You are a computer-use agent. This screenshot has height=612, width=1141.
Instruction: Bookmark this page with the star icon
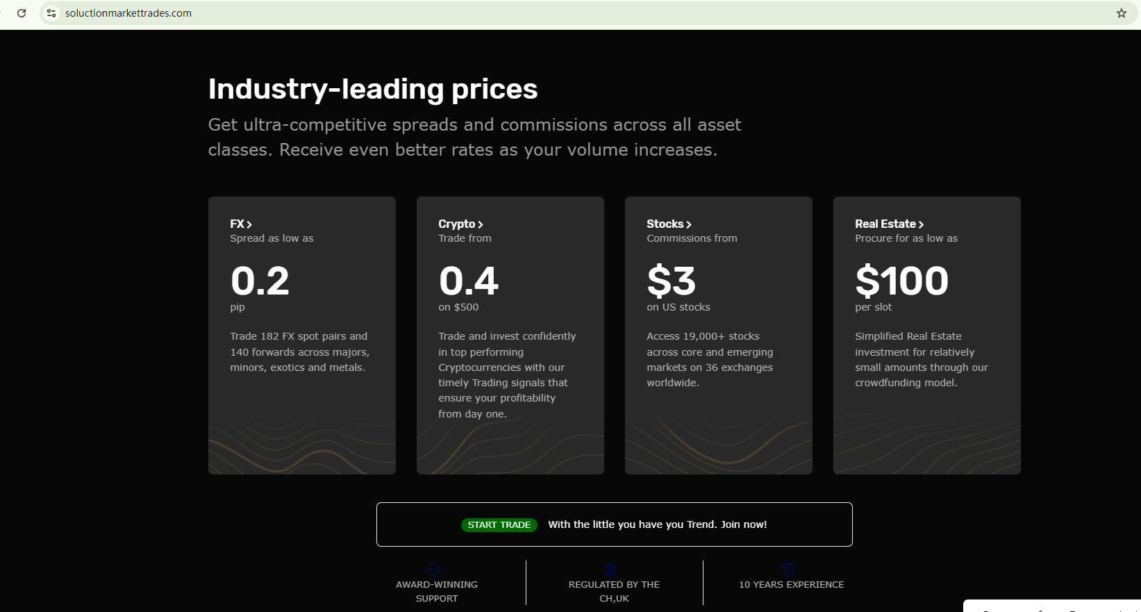coord(1122,13)
